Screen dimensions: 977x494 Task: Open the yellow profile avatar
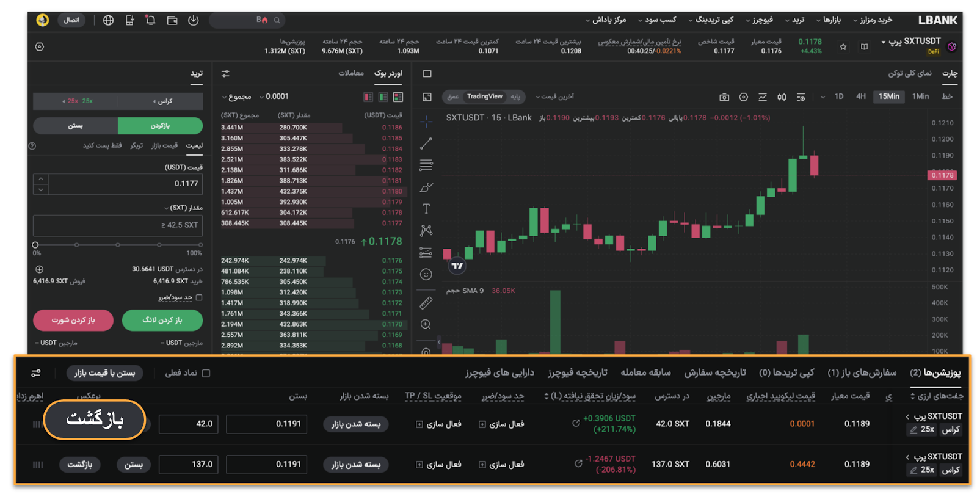42,20
